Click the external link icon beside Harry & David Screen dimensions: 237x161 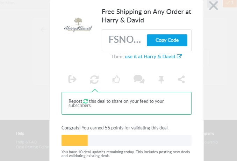(x=179, y=56)
